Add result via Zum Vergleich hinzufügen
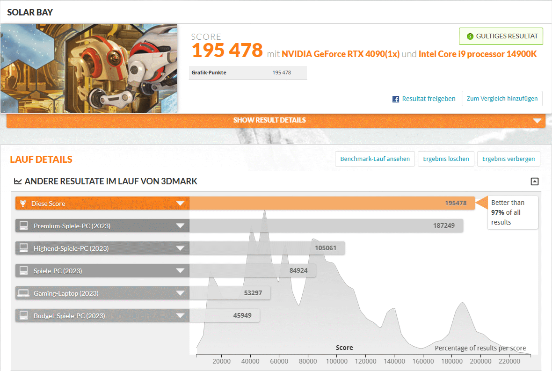Screen dimensions: 552x371 [x=502, y=99]
